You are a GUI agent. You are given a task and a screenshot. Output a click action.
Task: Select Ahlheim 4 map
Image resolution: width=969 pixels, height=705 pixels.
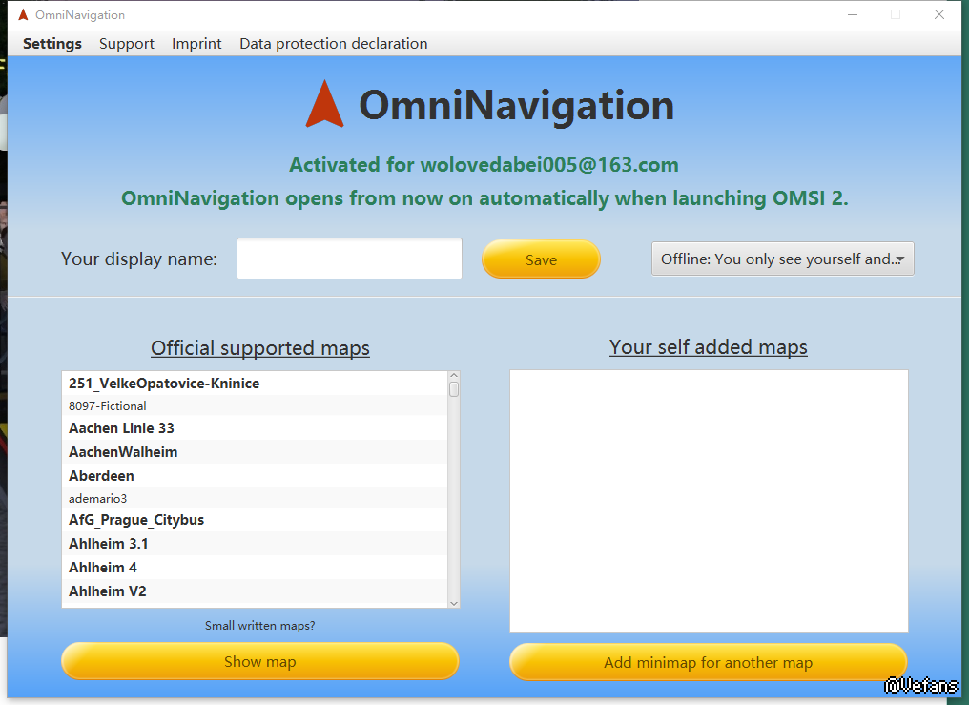254,568
